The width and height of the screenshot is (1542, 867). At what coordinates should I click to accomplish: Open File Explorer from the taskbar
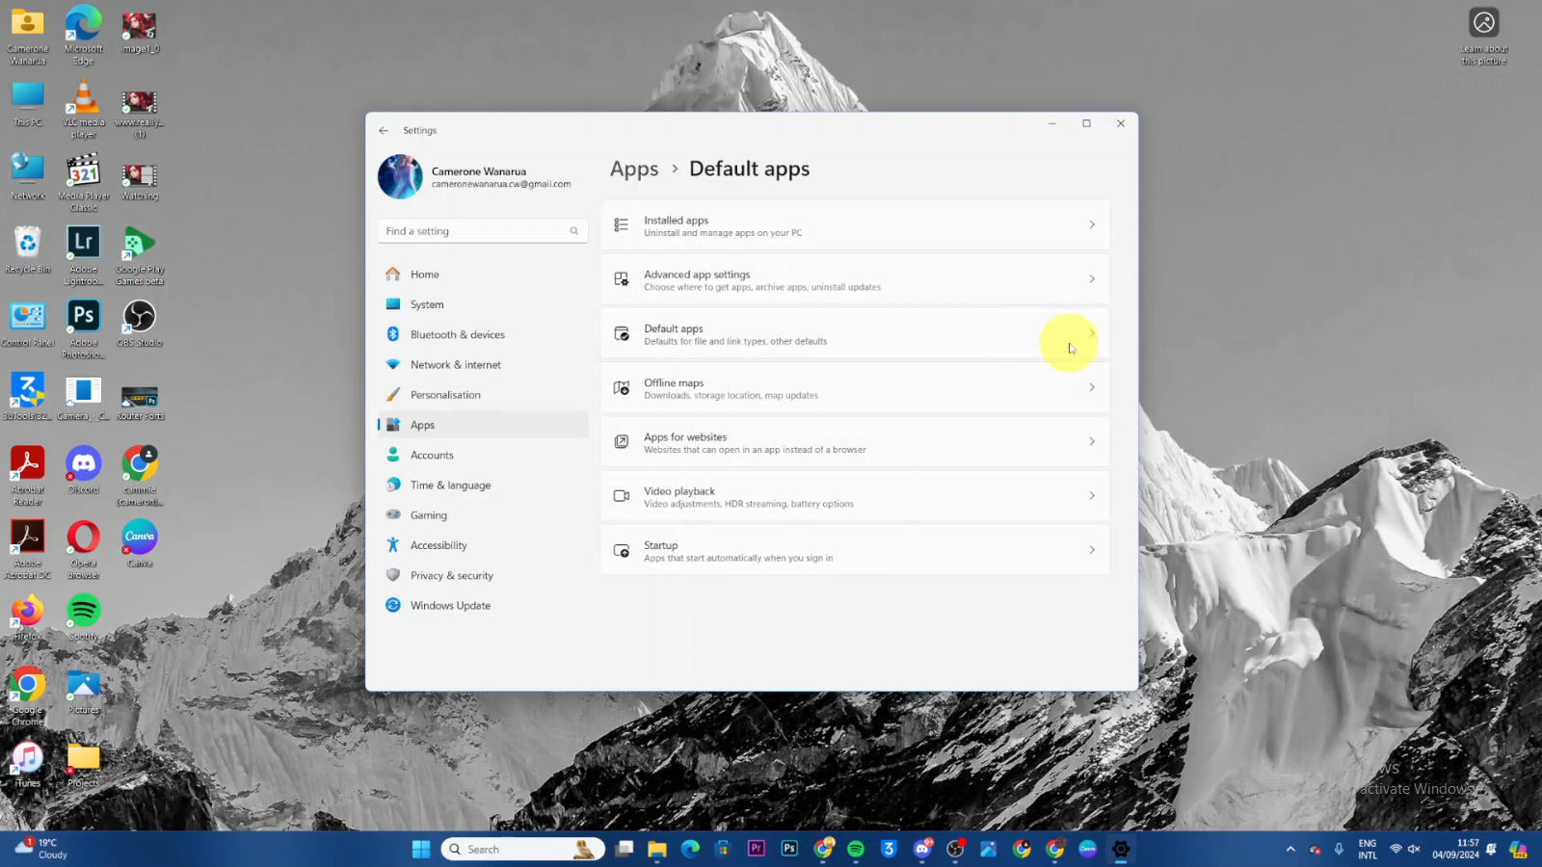657,849
